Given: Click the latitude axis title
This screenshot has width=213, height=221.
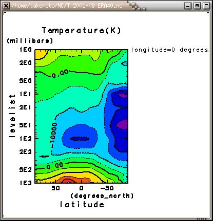Looking at the screenshot, I should pos(82,204).
